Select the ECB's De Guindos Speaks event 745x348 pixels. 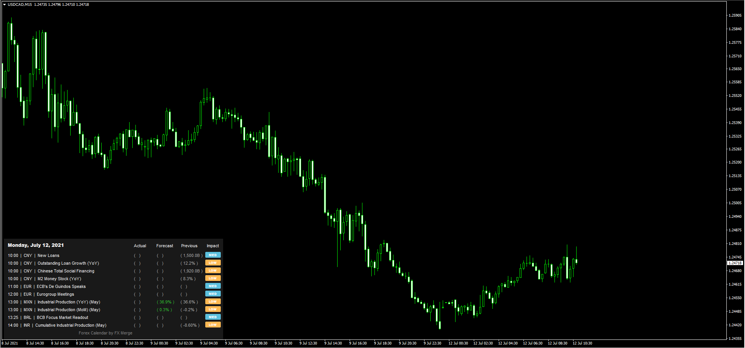pyautogui.click(x=61, y=287)
